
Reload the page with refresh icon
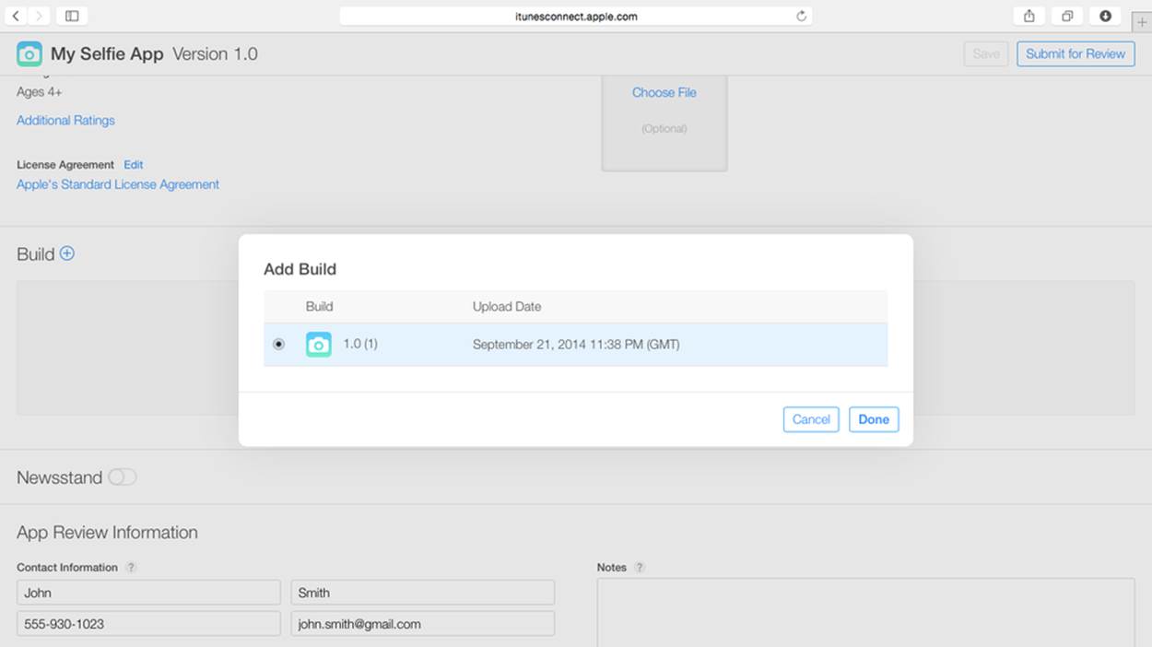[x=801, y=16]
